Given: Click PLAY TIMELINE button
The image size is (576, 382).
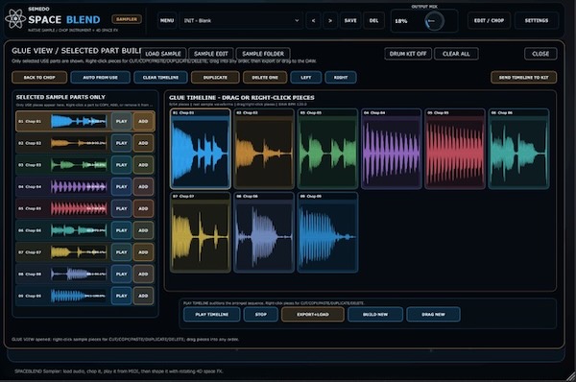Looking at the screenshot, I should point(211,315).
